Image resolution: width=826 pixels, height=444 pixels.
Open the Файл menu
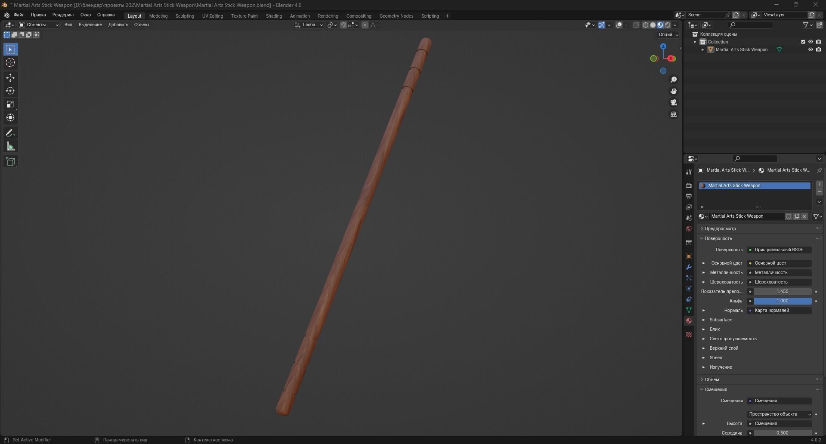19,15
